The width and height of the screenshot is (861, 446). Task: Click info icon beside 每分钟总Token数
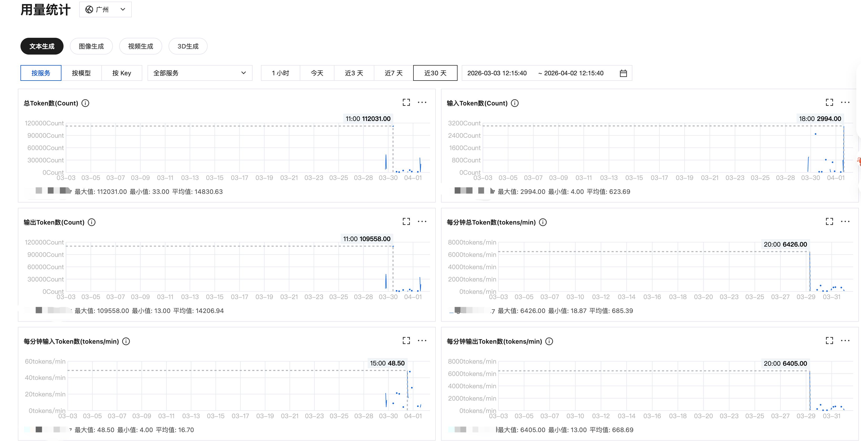[543, 222]
